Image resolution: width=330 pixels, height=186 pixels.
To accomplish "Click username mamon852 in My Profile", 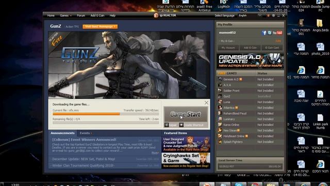I will pos(227,33).
